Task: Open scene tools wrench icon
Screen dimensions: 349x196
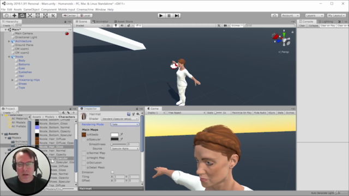Action: tap(219, 26)
